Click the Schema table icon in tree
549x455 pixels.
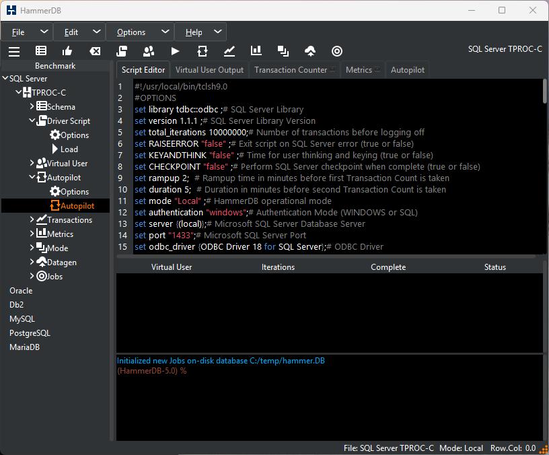pyautogui.click(x=42, y=106)
